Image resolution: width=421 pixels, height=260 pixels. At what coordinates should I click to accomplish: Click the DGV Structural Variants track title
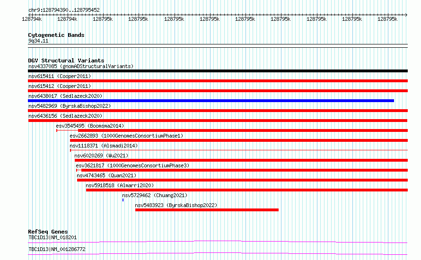66,61
